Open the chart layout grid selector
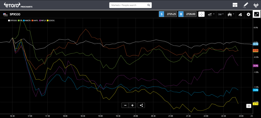Image resolution: width=261 pixels, height=118 pixels. [x=235, y=5]
